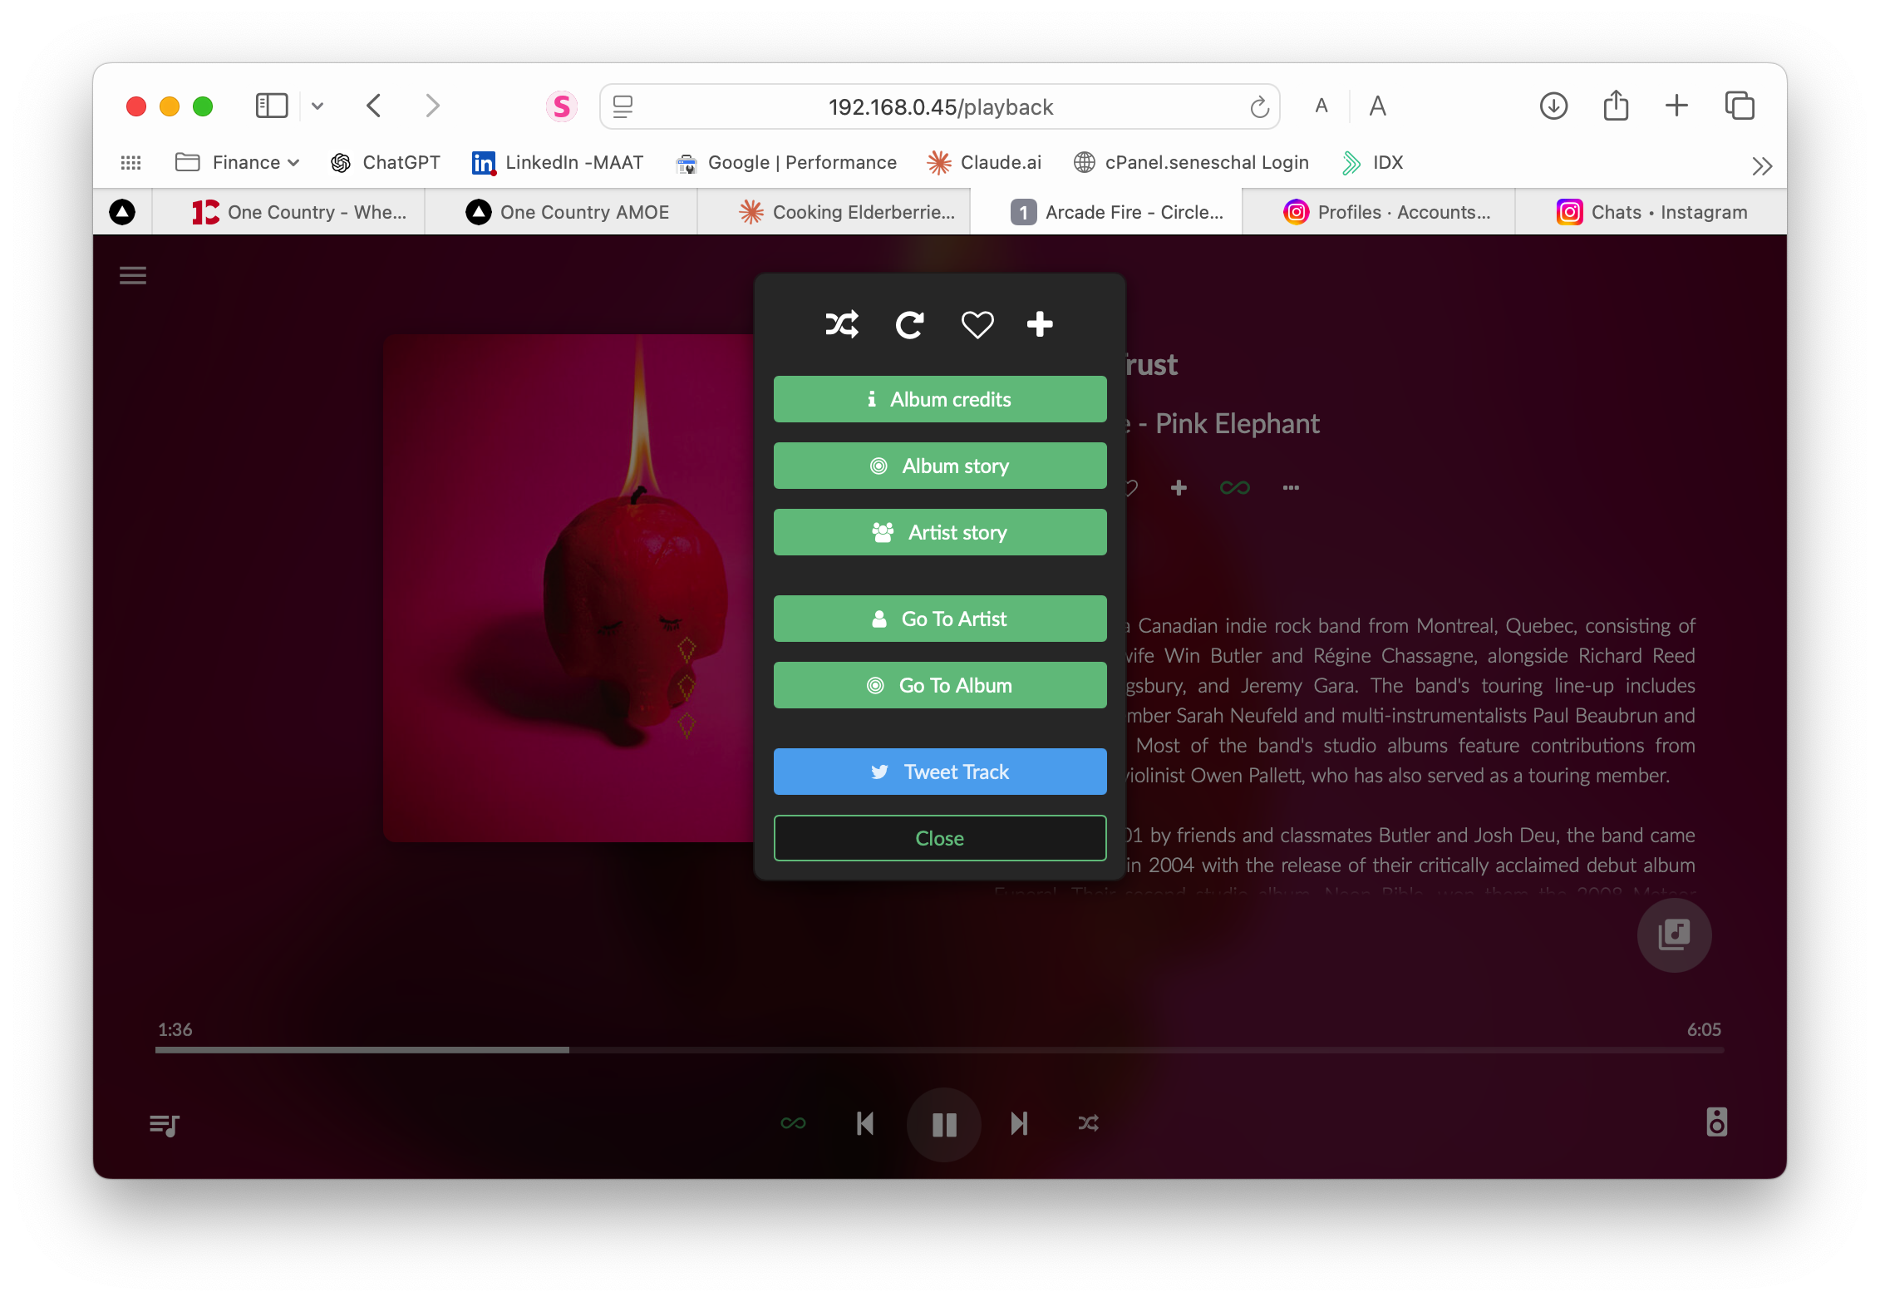1880x1302 pixels.
Task: Switch to Arcade Fire - Circle... tab
Action: [x=1106, y=212]
